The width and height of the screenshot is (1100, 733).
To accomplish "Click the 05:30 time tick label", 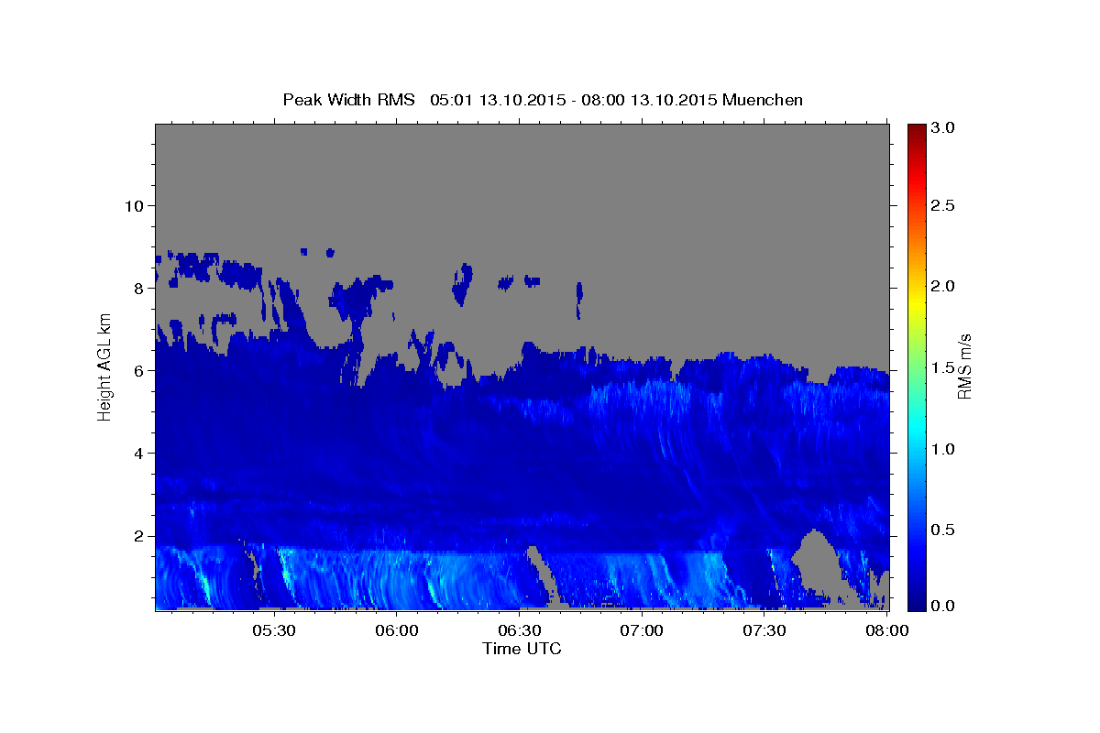I will coord(275,630).
